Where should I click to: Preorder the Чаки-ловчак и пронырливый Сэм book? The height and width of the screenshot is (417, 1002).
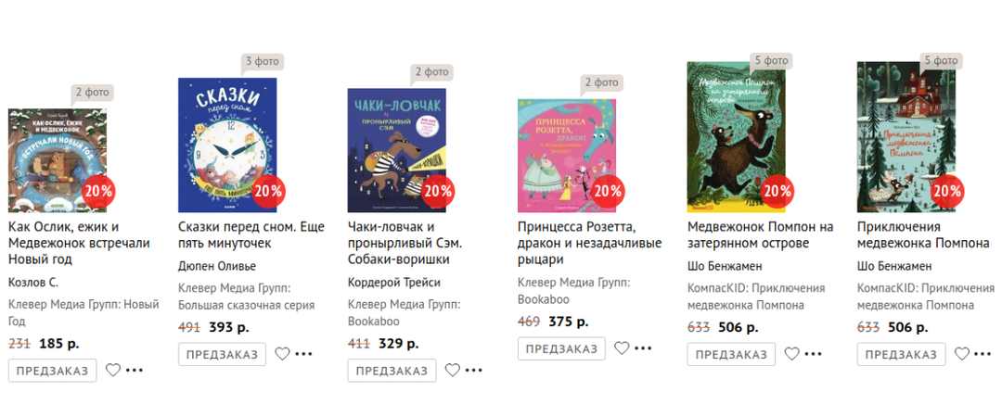(392, 371)
